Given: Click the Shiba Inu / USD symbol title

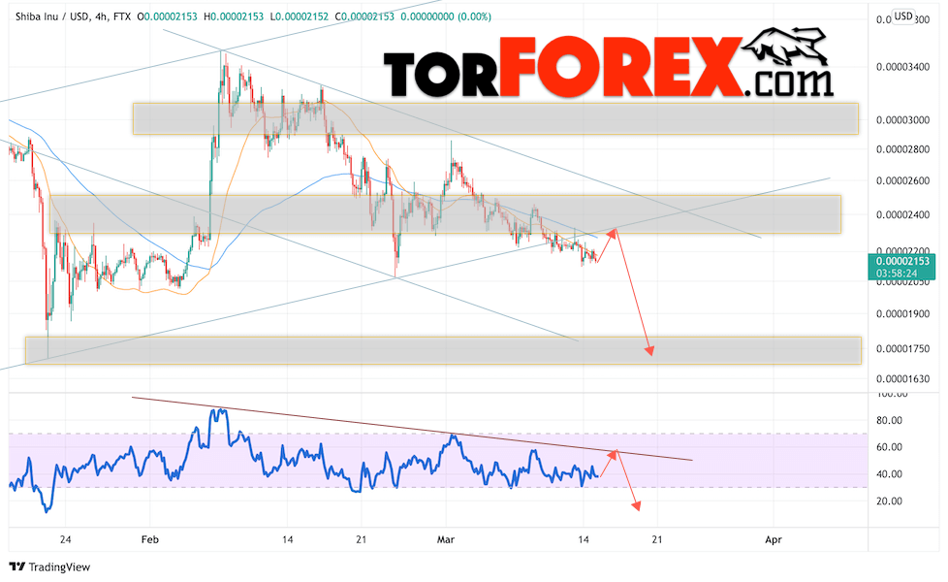Looking at the screenshot, I should [x=51, y=16].
